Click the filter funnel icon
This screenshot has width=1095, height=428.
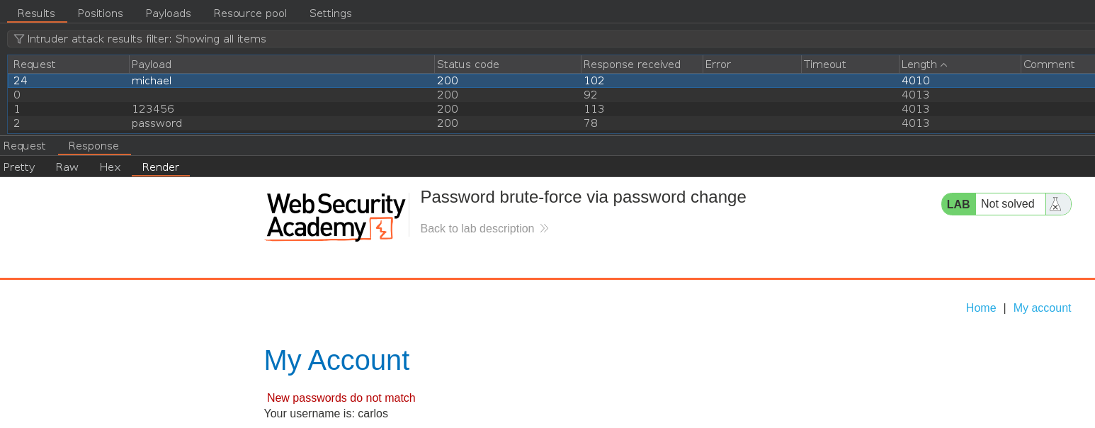click(x=19, y=39)
